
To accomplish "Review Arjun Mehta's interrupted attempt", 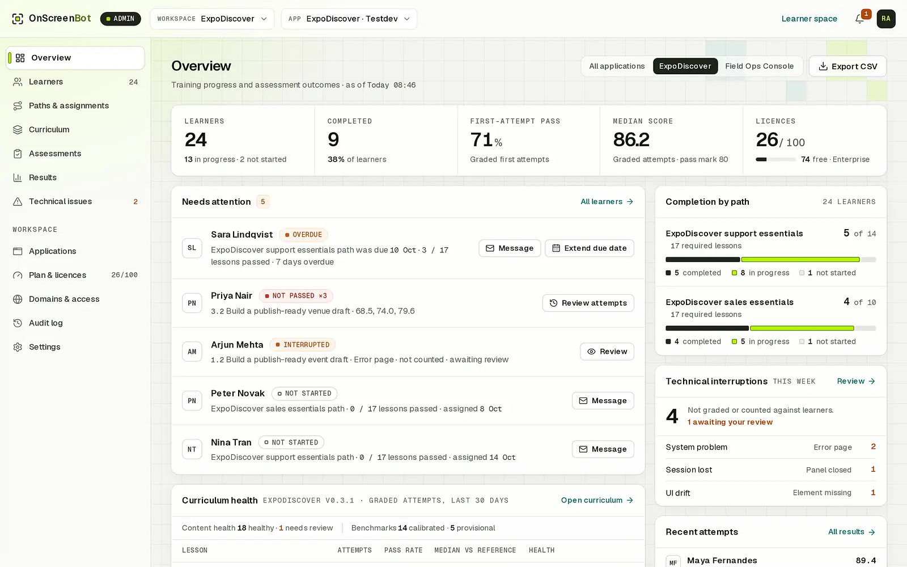I will coord(607,352).
